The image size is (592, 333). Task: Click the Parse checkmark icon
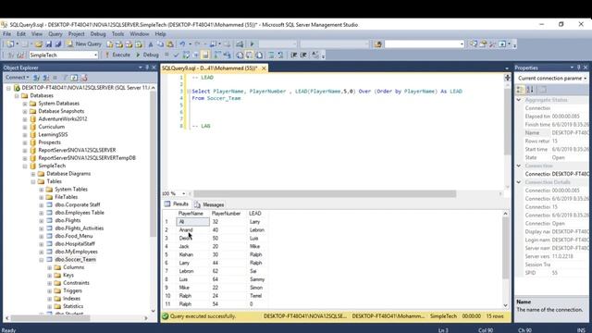pos(176,55)
